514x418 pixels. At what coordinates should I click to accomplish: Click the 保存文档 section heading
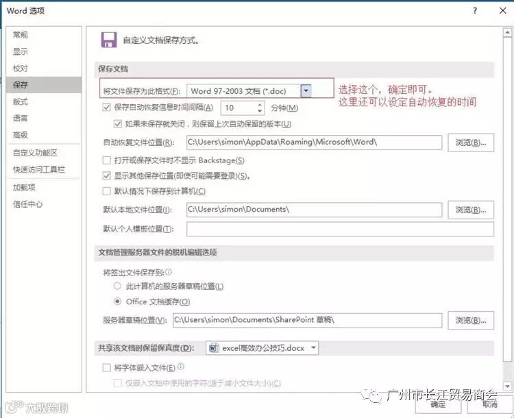pos(113,69)
